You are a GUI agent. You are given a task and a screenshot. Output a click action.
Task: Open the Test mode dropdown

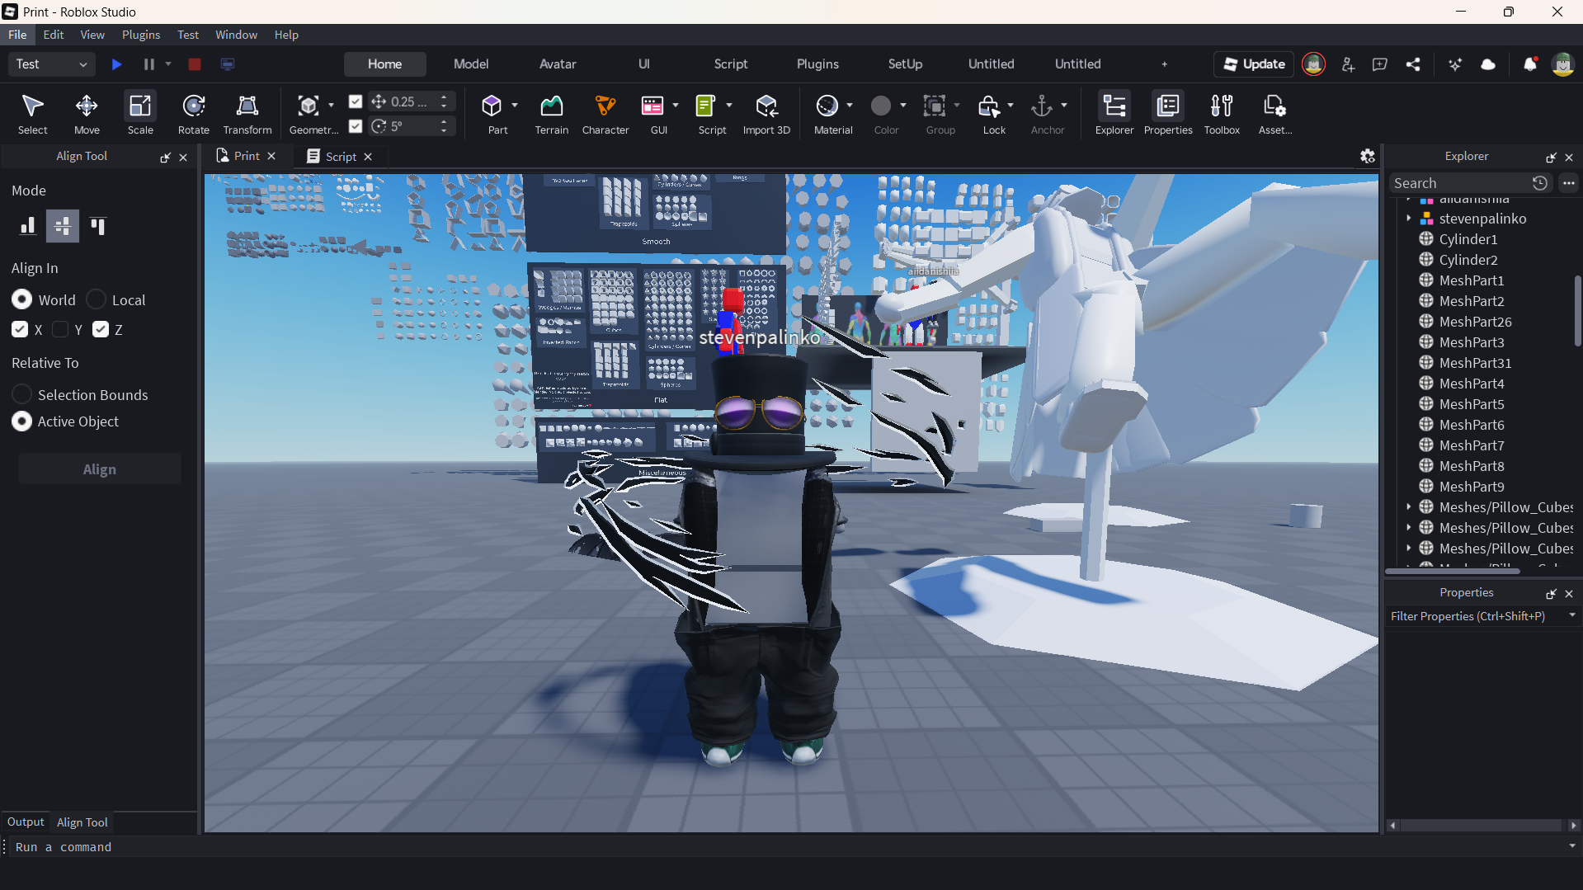[51, 64]
